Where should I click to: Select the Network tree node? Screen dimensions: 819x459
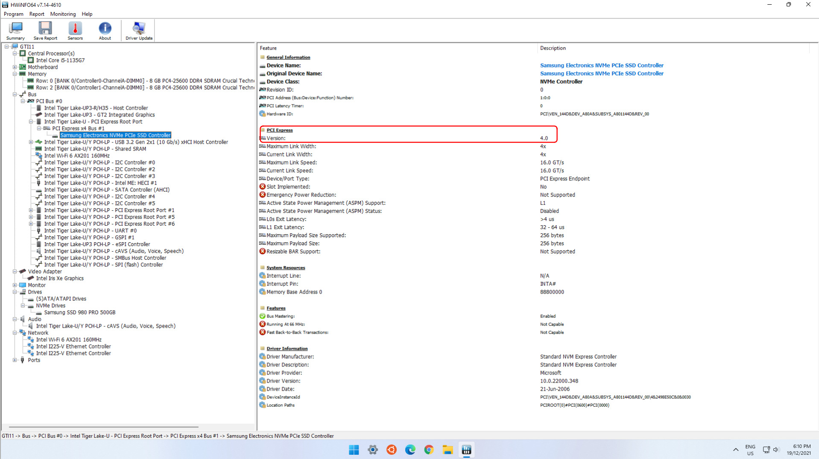click(x=38, y=333)
